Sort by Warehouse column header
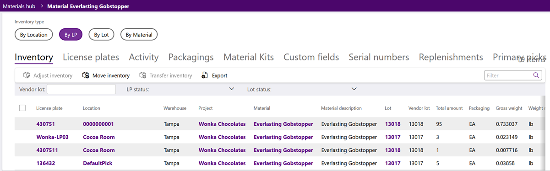 click(175, 108)
